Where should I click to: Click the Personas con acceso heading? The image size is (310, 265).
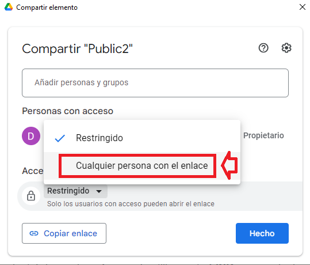coord(68,111)
